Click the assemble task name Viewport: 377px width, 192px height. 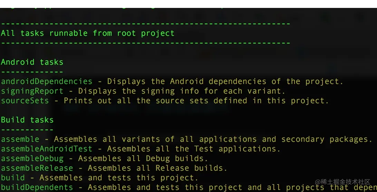(20, 139)
